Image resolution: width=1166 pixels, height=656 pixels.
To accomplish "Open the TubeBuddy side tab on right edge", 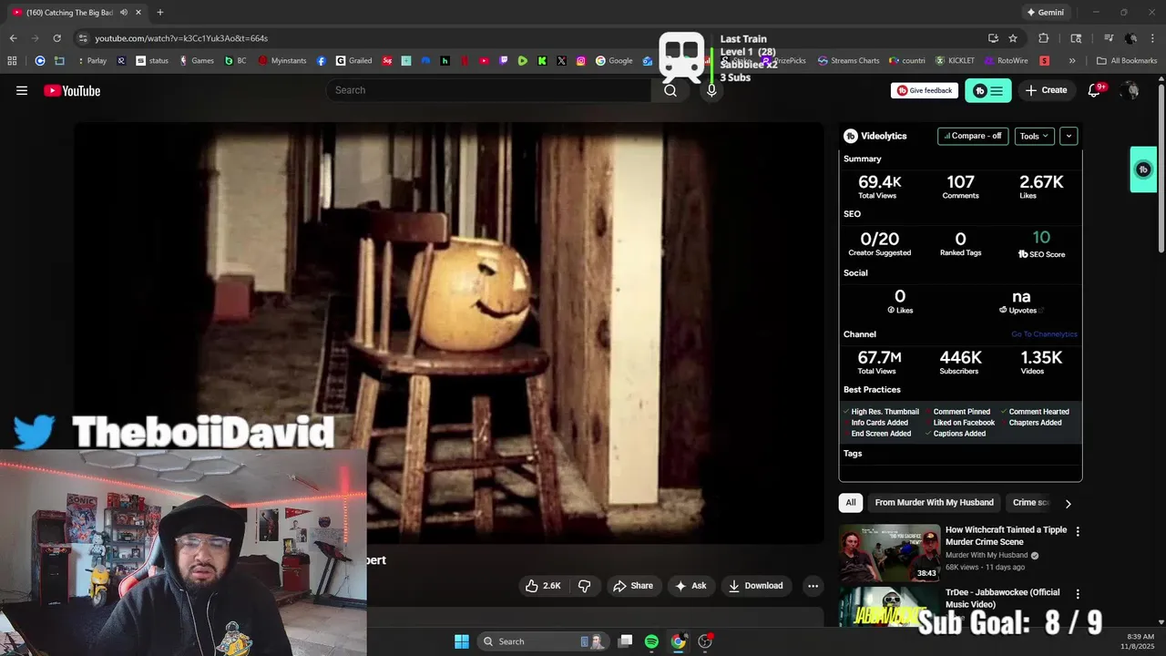I will point(1143,169).
